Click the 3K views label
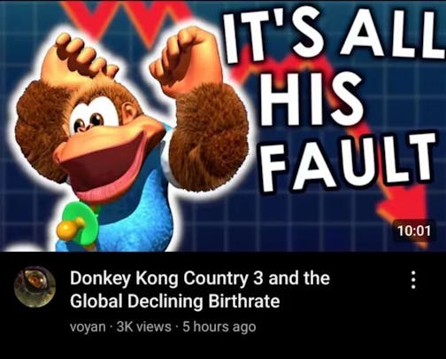 click(144, 326)
